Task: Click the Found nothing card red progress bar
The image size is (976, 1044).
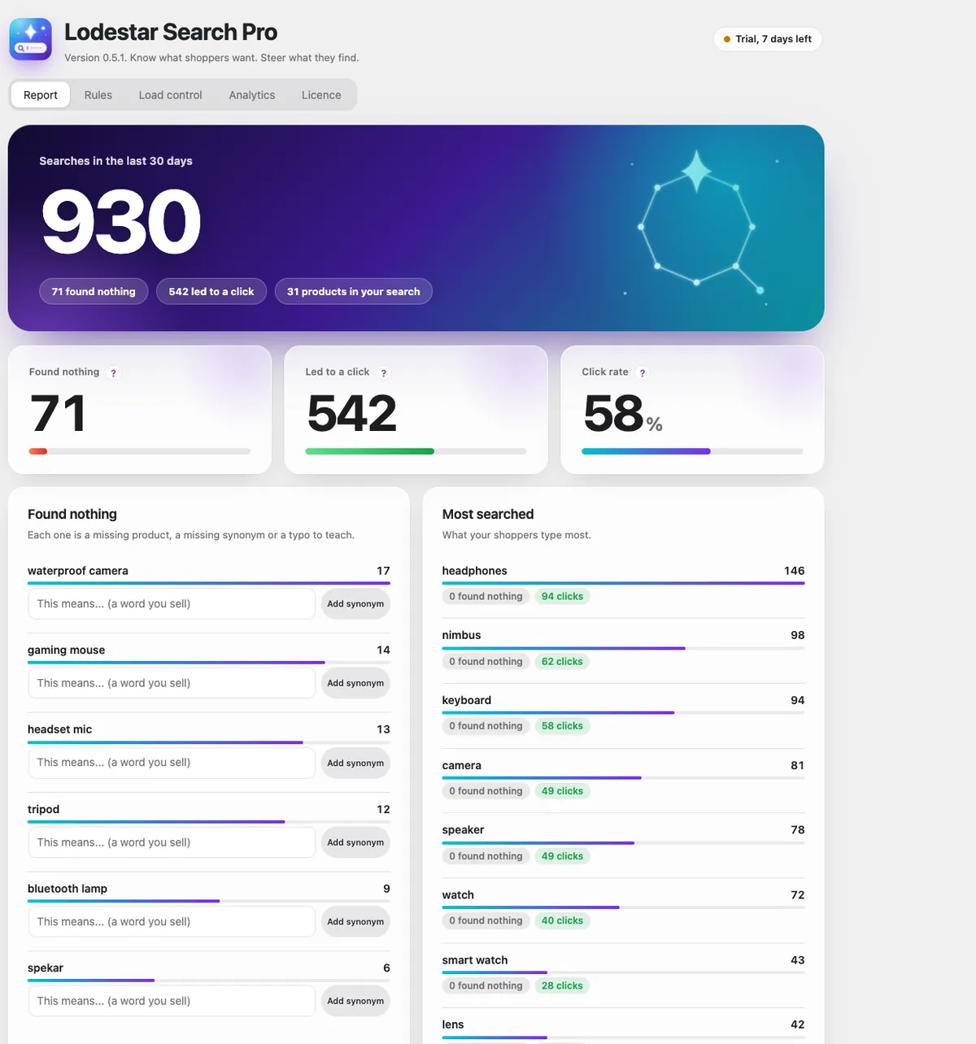Action: pyautogui.click(x=140, y=451)
